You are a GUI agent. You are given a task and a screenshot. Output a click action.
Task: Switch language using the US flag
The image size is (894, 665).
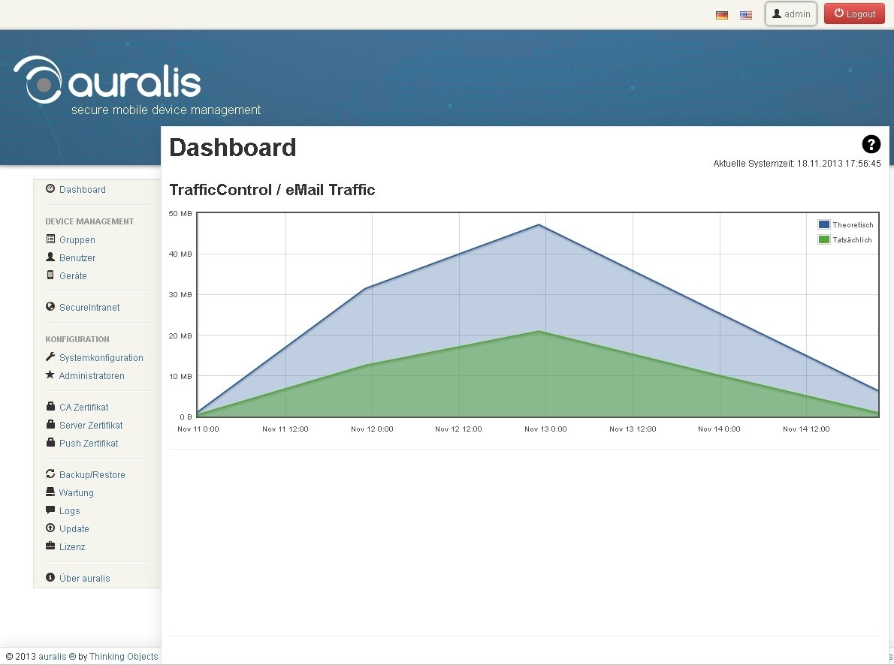(745, 15)
